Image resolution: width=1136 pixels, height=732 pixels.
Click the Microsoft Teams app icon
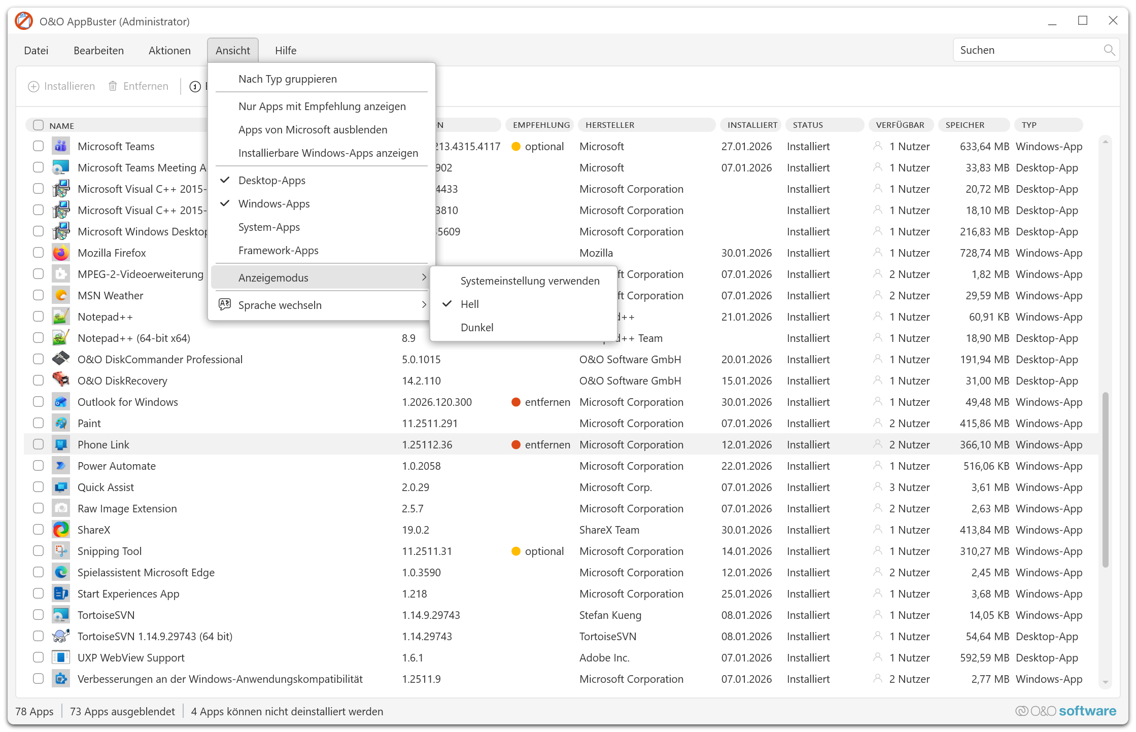point(61,146)
